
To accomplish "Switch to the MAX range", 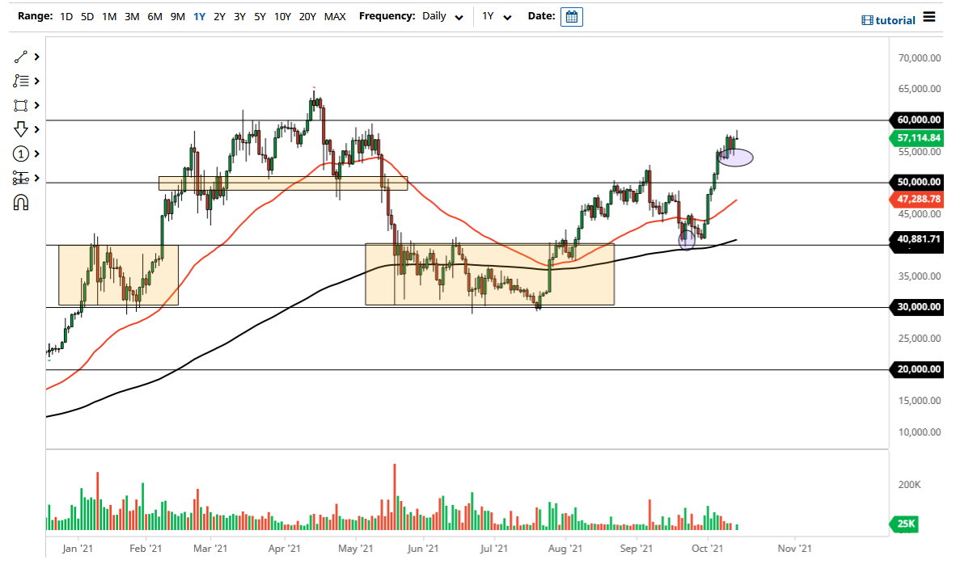I will point(335,16).
